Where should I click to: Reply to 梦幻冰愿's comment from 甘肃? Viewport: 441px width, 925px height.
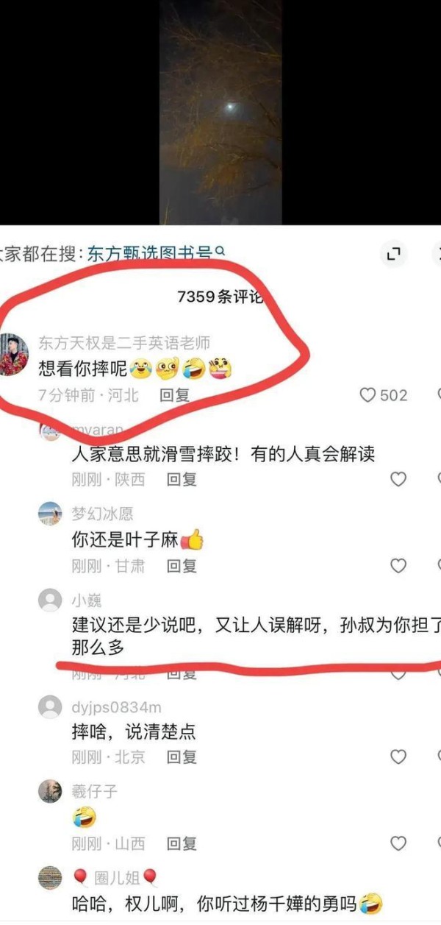click(182, 566)
